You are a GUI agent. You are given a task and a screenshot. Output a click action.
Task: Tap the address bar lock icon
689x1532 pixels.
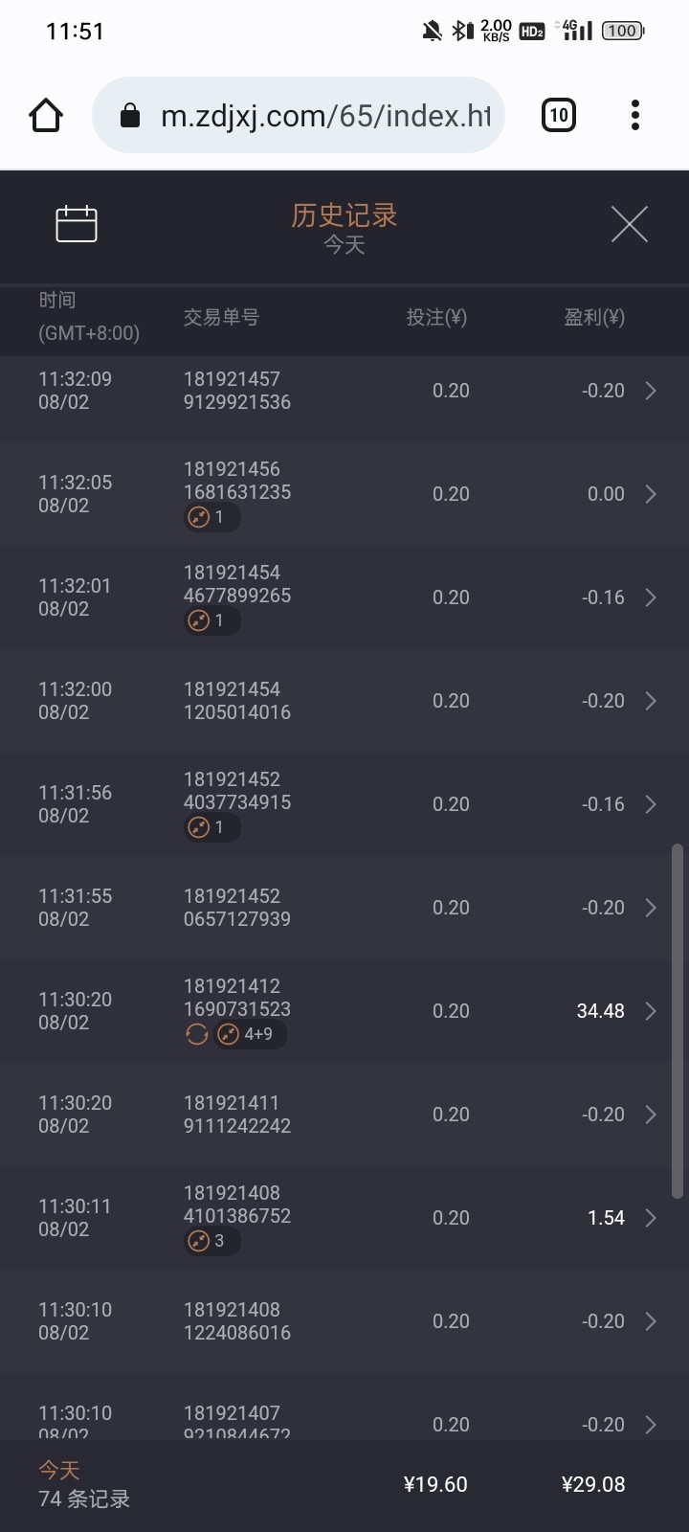130,117
